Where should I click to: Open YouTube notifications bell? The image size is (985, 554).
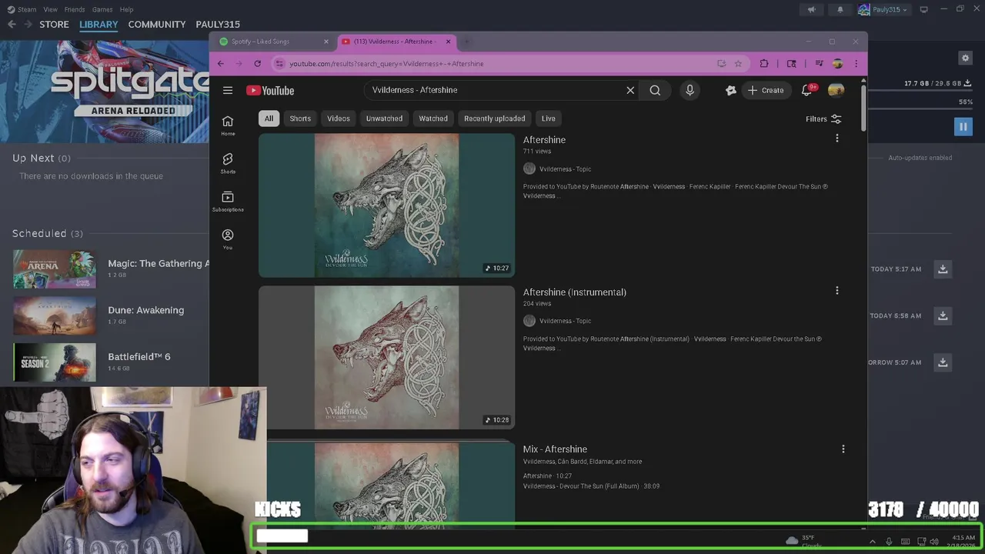[x=807, y=90]
